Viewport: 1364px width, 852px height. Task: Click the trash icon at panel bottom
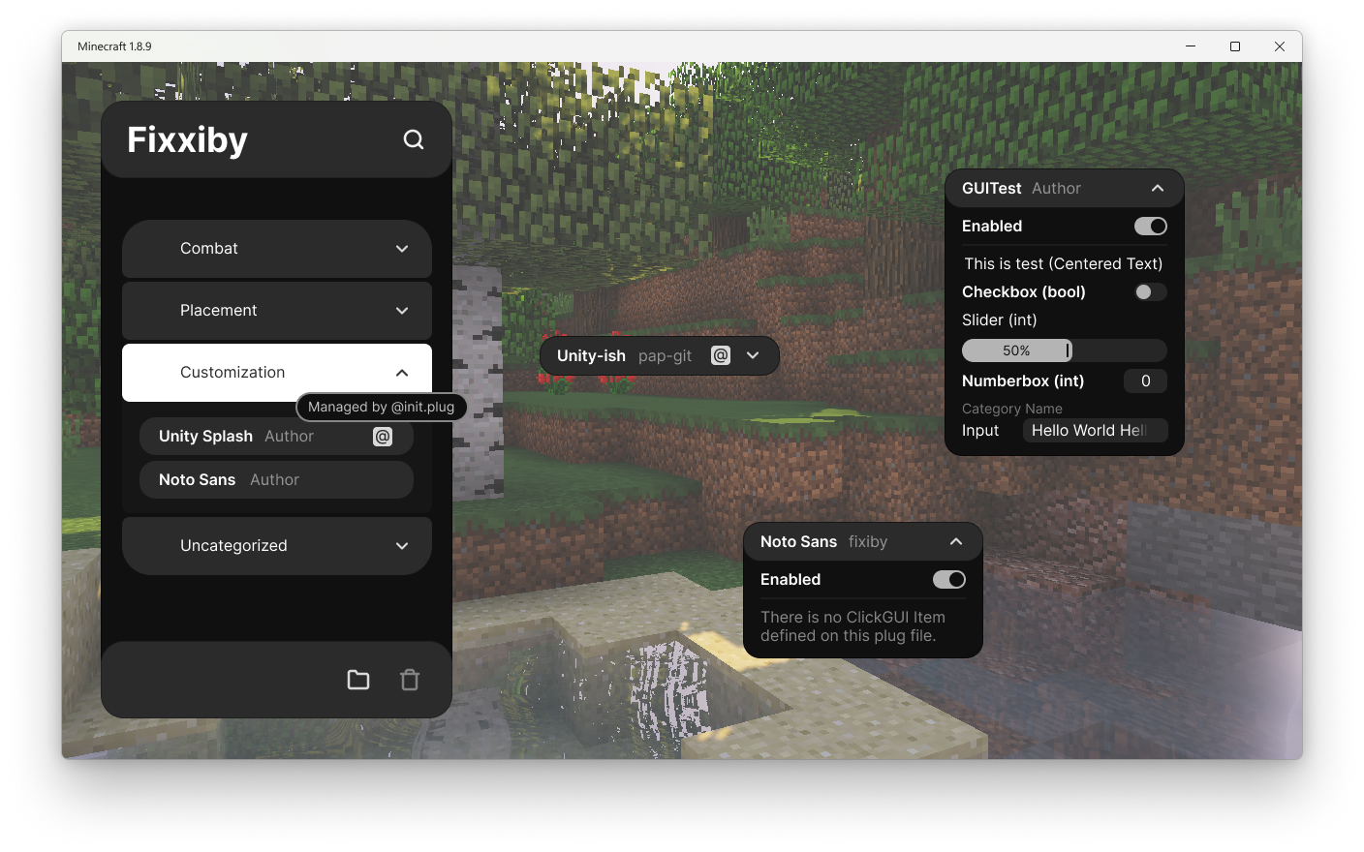coord(409,679)
